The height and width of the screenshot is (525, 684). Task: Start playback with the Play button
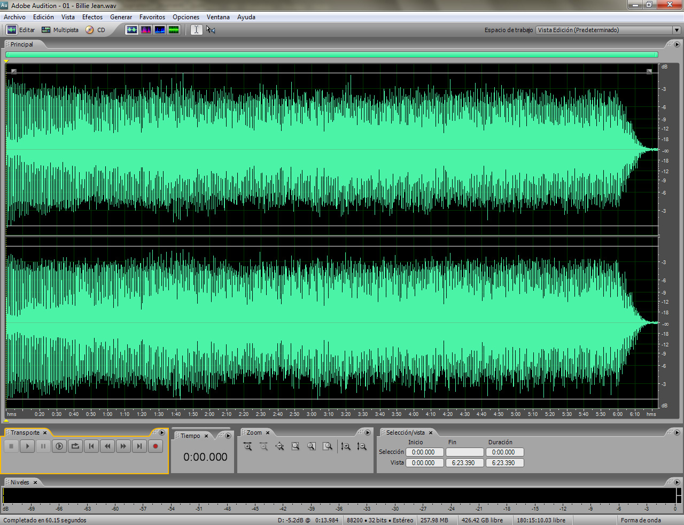(x=27, y=446)
